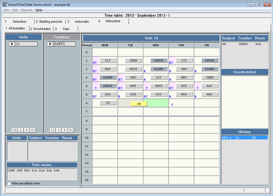Select the GEO lesson on Thursday period 2
273x196 pixels.
click(x=185, y=69)
